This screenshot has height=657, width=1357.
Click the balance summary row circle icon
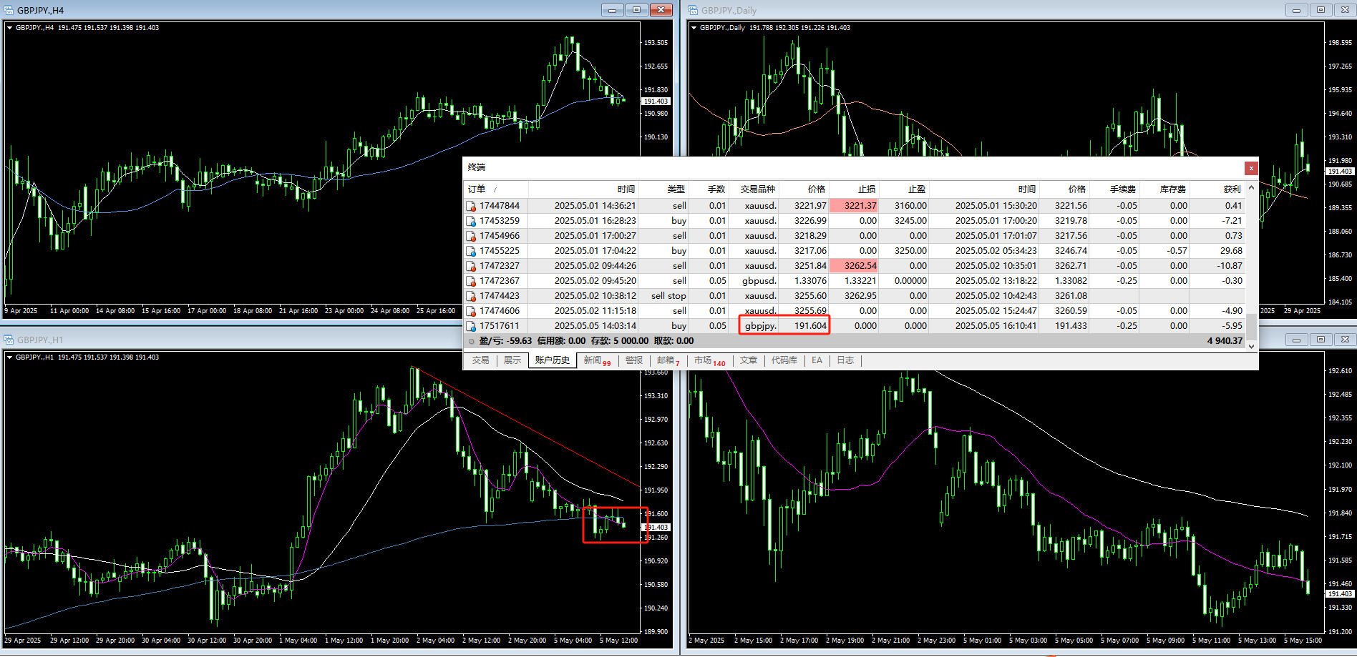point(471,341)
